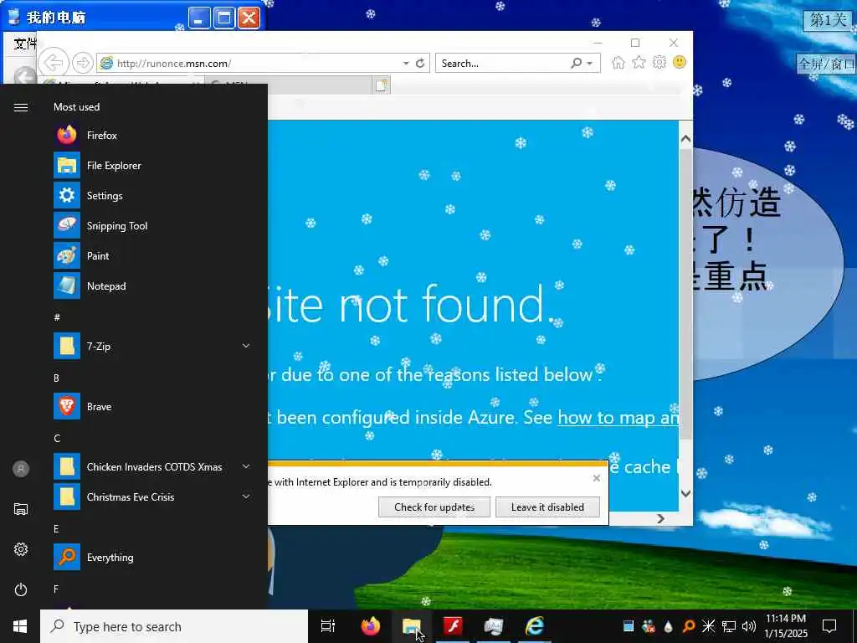The image size is (857, 643).
Task: Open the Everything tray icon
Action: [x=689, y=626]
